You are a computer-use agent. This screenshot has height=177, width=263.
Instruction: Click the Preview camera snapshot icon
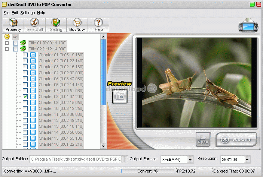[120, 96]
